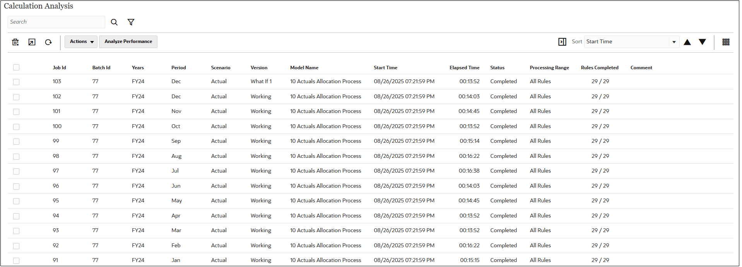Viewport: 742px width, 267px height.
Task: Click elapsed time 00:15:15 in Jan row
Action: [469, 260]
